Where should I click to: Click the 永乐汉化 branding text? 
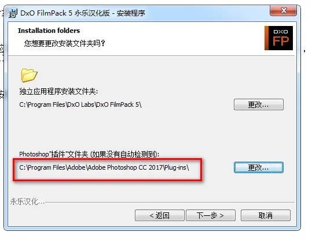tap(27, 202)
